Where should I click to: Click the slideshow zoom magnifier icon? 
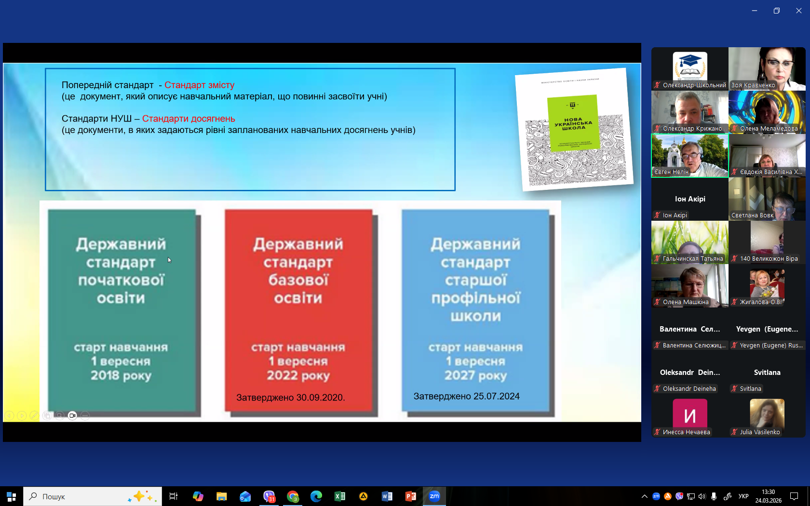coord(59,415)
